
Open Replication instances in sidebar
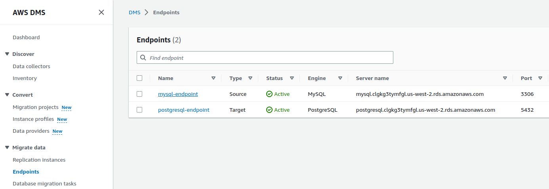pyautogui.click(x=39, y=160)
